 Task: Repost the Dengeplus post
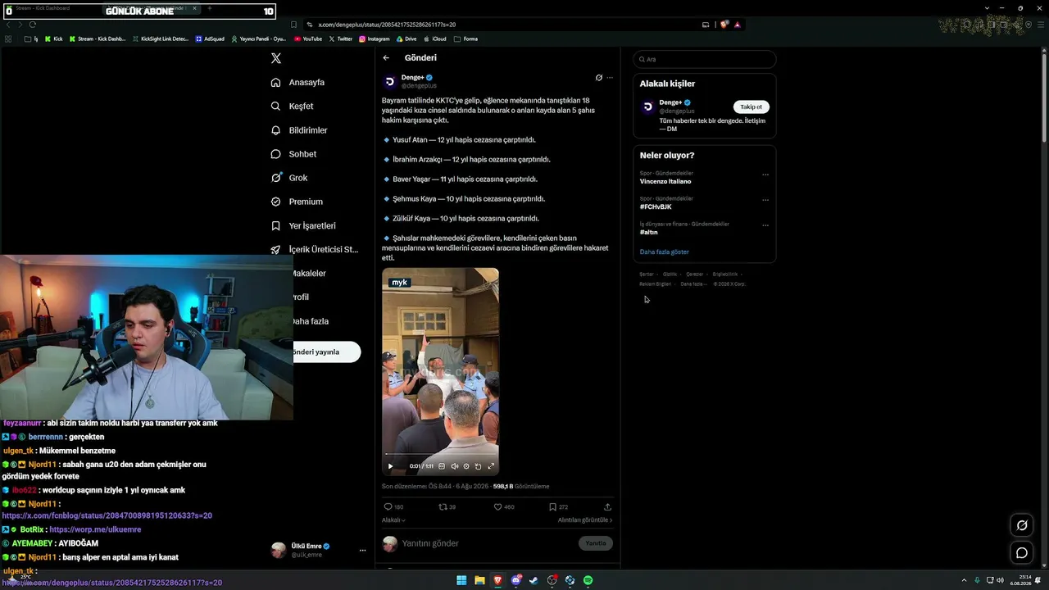click(x=443, y=507)
